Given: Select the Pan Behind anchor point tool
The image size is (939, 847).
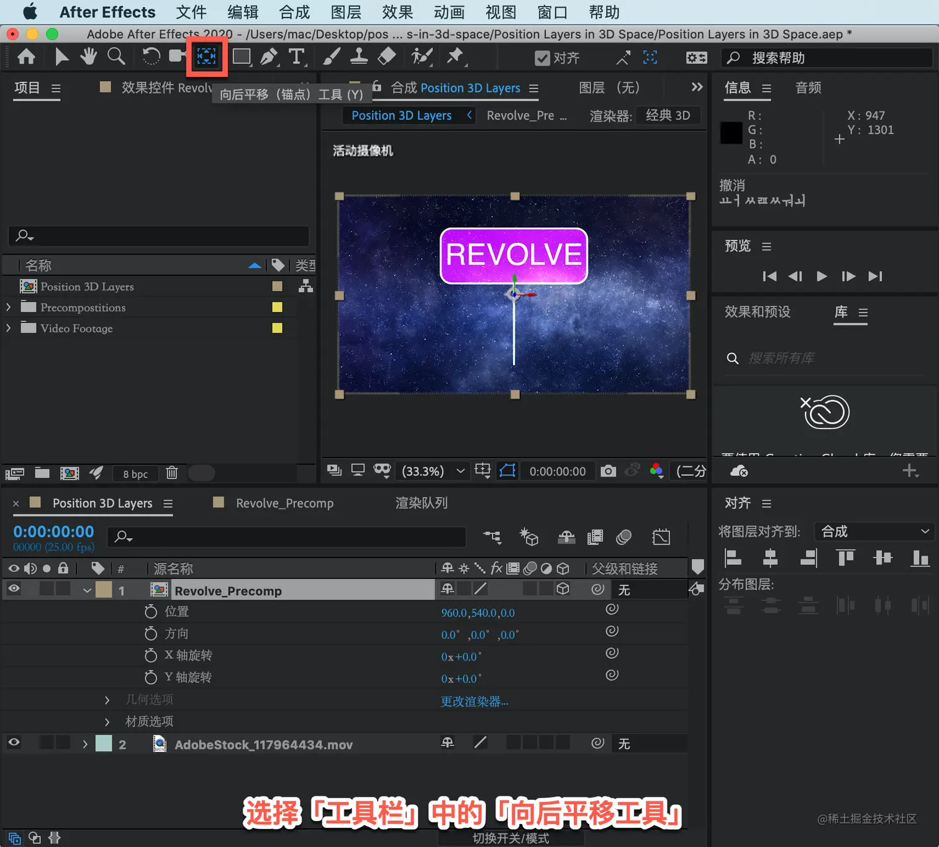Looking at the screenshot, I should point(207,57).
